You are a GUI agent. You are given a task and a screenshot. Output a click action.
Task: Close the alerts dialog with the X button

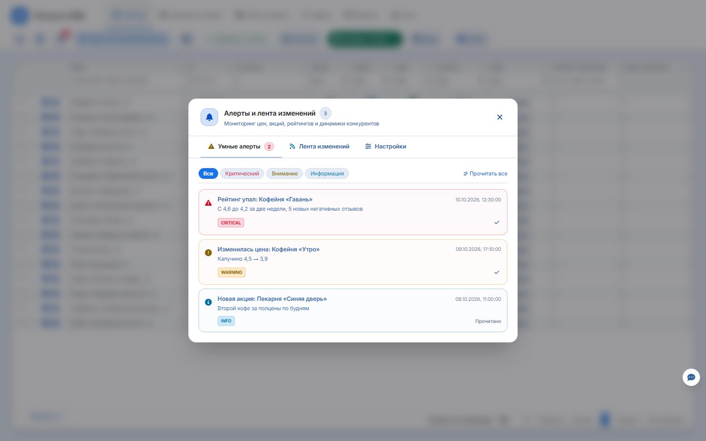pos(500,117)
